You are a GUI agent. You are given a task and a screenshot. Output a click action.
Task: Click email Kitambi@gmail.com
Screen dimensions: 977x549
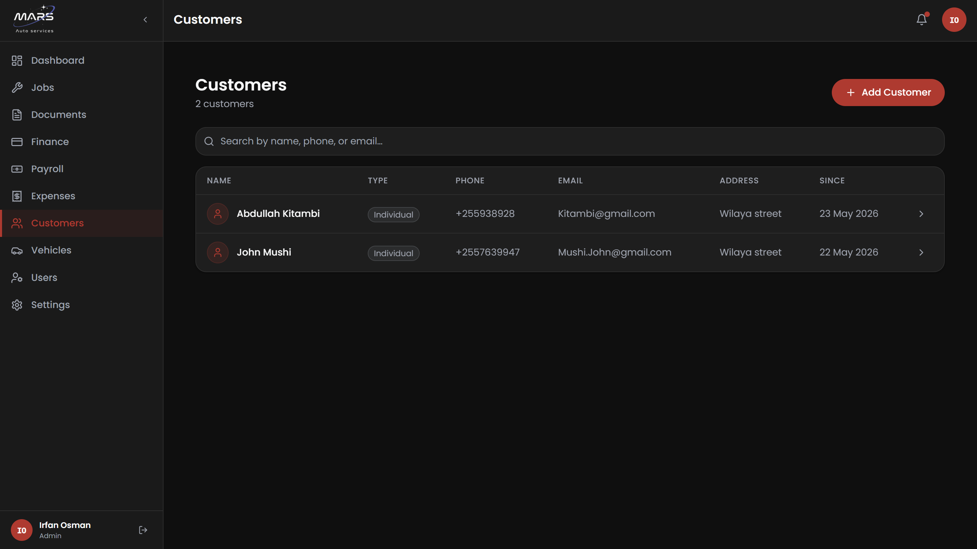point(606,214)
